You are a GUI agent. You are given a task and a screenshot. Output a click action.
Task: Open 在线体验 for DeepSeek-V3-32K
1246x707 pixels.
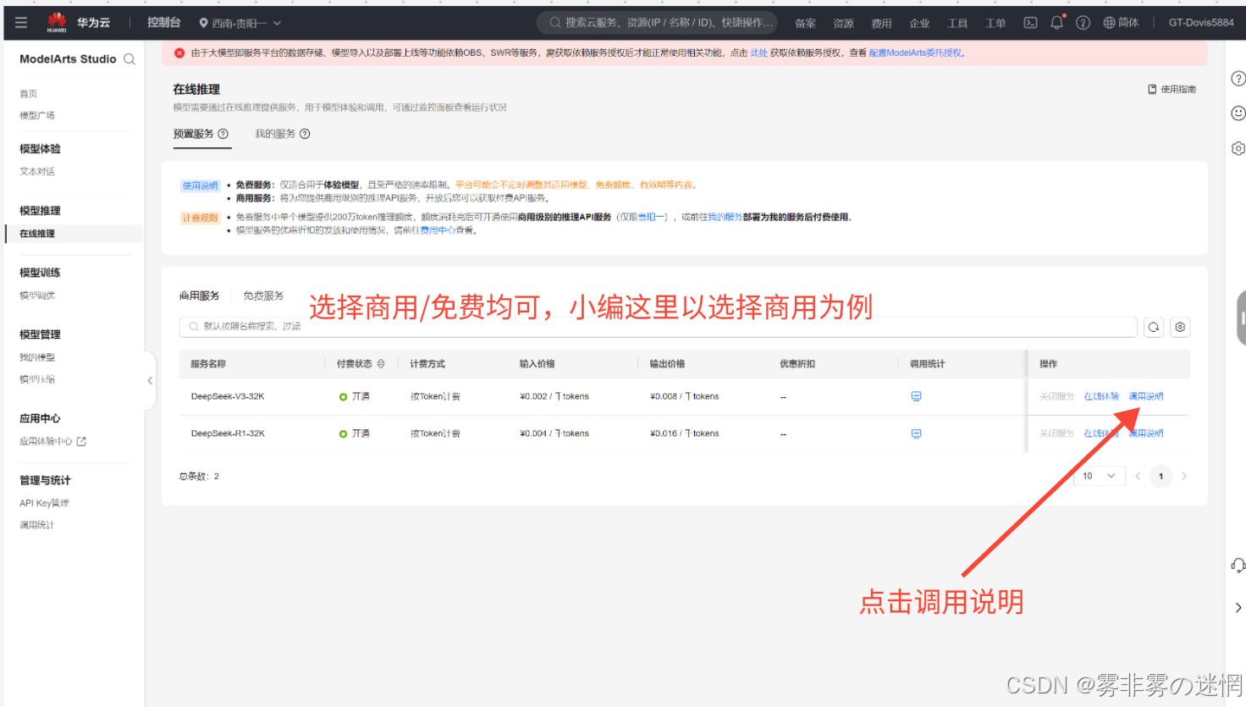point(1101,396)
